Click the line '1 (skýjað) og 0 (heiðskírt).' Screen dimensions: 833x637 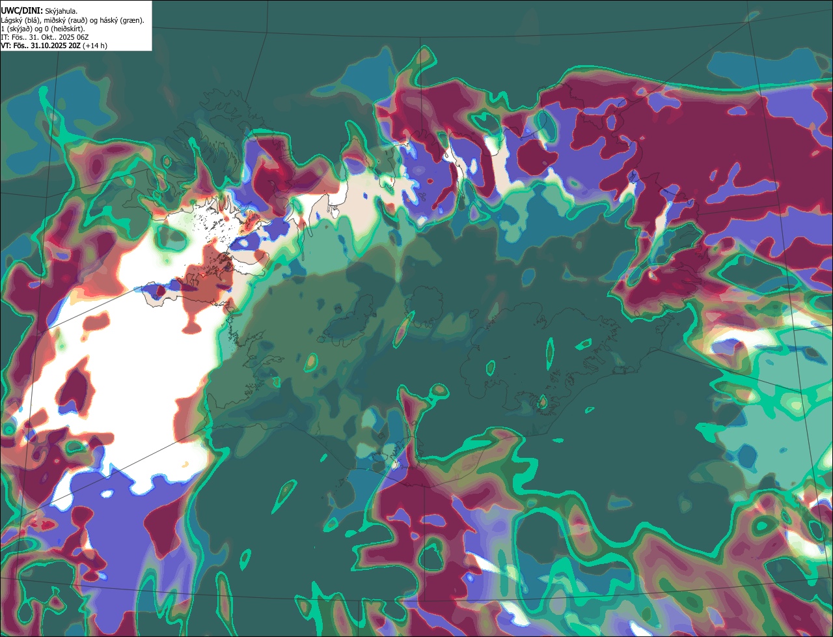42,29
